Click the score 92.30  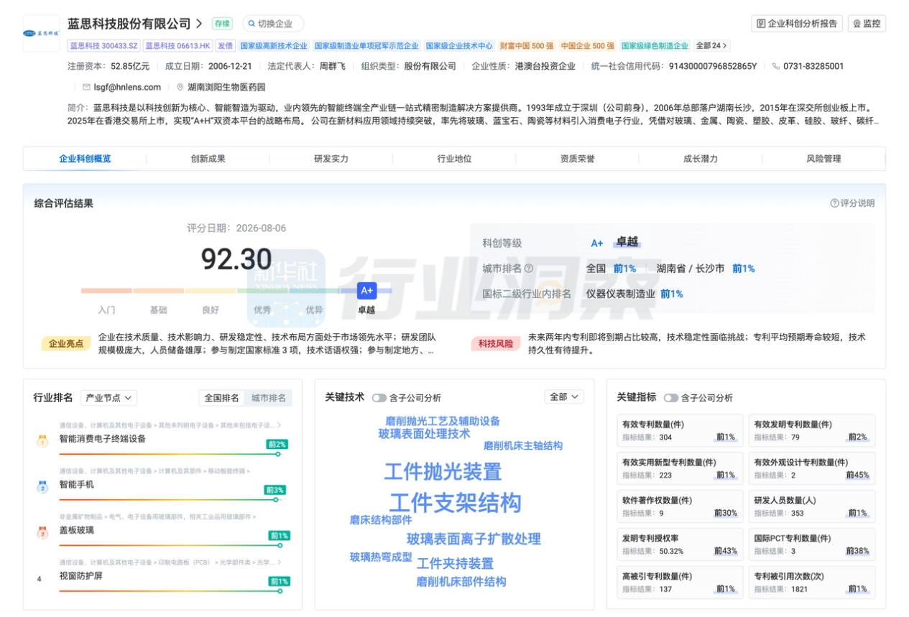(x=236, y=259)
